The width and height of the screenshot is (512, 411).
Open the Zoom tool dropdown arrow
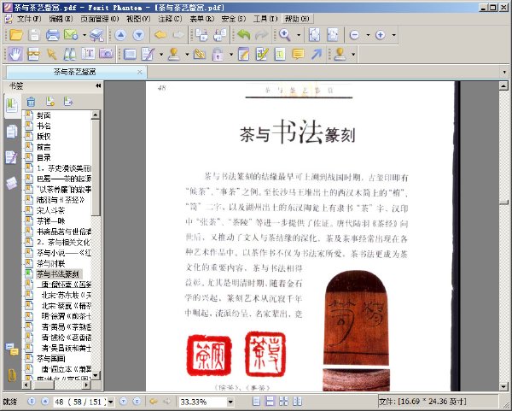[299, 35]
